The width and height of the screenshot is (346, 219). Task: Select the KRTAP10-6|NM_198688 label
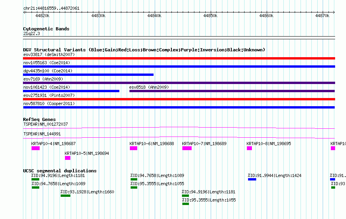pos(152,144)
